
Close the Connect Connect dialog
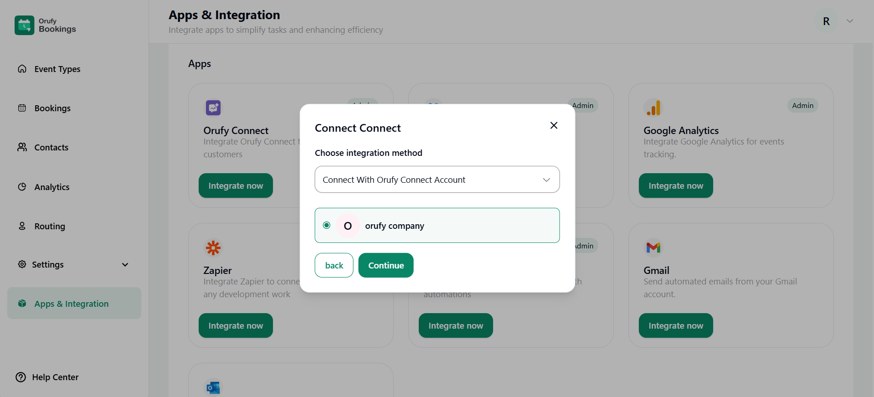coord(554,125)
